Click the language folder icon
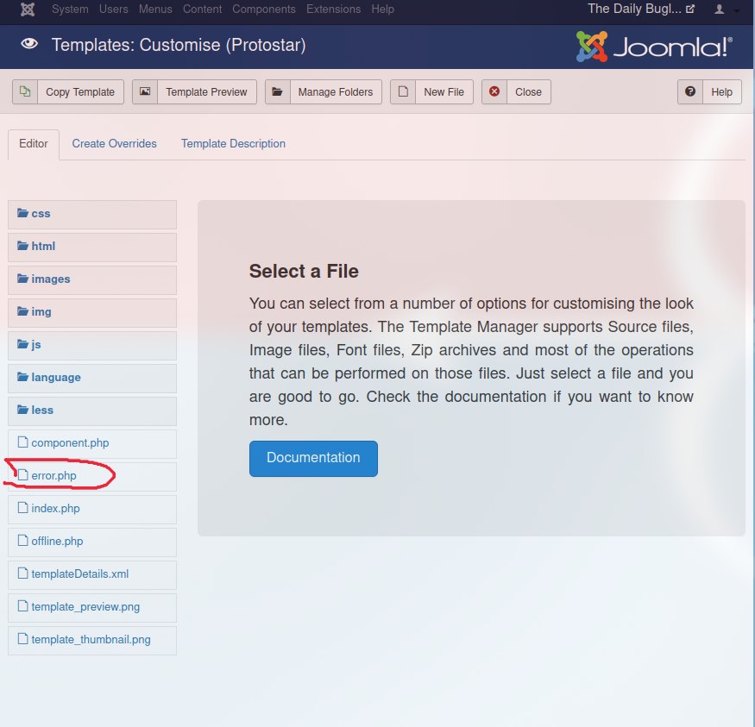755x727 pixels. click(22, 376)
